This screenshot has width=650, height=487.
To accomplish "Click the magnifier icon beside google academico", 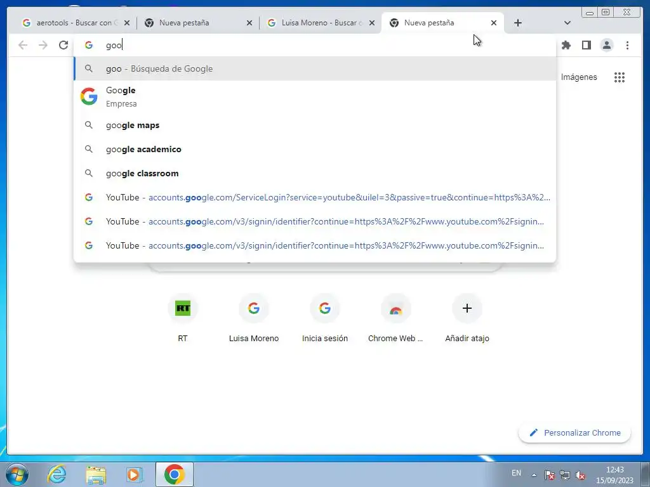I will coord(89,149).
